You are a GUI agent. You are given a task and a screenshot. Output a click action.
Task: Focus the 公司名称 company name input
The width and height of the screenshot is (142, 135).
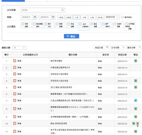tap(43, 10)
